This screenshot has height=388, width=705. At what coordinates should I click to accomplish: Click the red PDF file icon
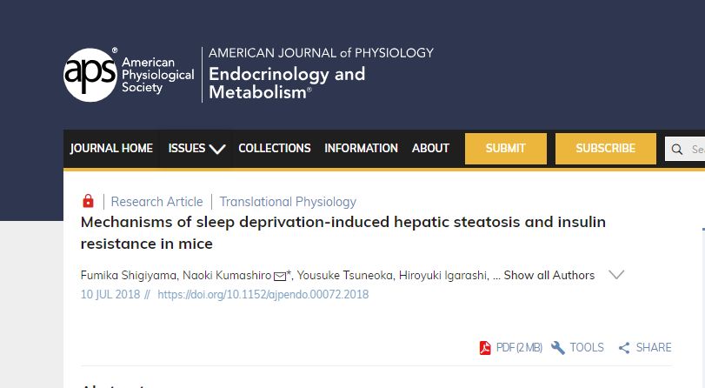485,348
